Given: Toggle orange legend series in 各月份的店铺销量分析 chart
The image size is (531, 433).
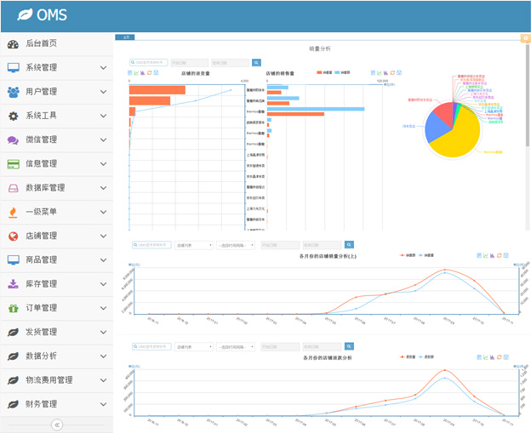Looking at the screenshot, I should pyautogui.click(x=408, y=255).
